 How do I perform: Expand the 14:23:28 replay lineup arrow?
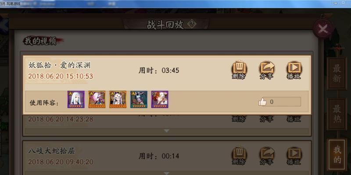point(167,131)
